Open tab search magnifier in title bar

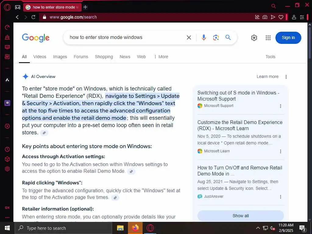pyautogui.click(x=274, y=6)
